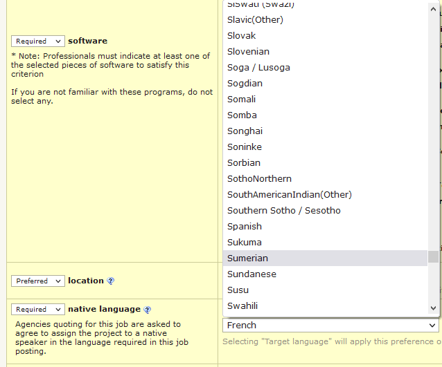442x367 pixels.
Task: Select SothoNorthern option
Action: point(325,178)
